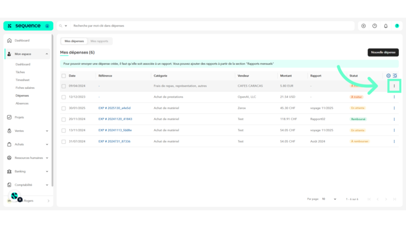Image resolution: width=406 pixels, height=228 pixels.
Task: Select the 09/04/2024 expense checkbox
Action: [x=64, y=86]
